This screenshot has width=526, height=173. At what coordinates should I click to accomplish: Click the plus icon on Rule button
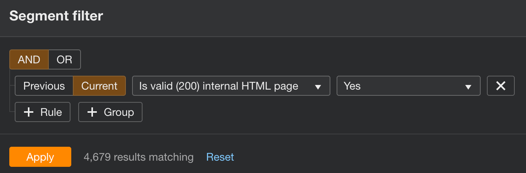point(29,112)
